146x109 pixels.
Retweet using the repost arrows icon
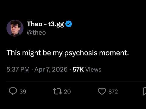point(57,91)
